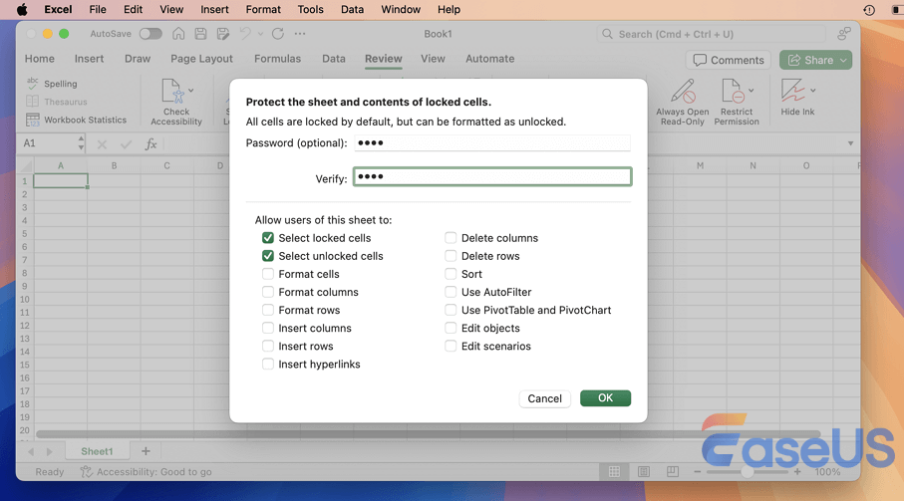
Task: Check the Use AutoFilter option
Action: pyautogui.click(x=451, y=292)
